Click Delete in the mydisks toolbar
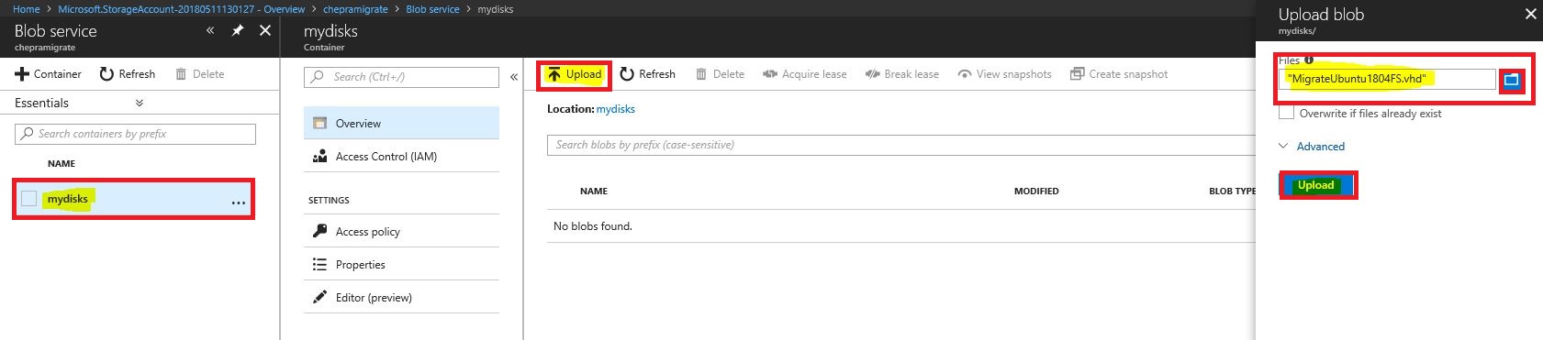The width and height of the screenshot is (1543, 340). coord(720,74)
